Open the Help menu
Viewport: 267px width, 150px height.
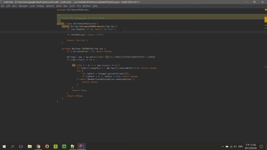pos(95,6)
